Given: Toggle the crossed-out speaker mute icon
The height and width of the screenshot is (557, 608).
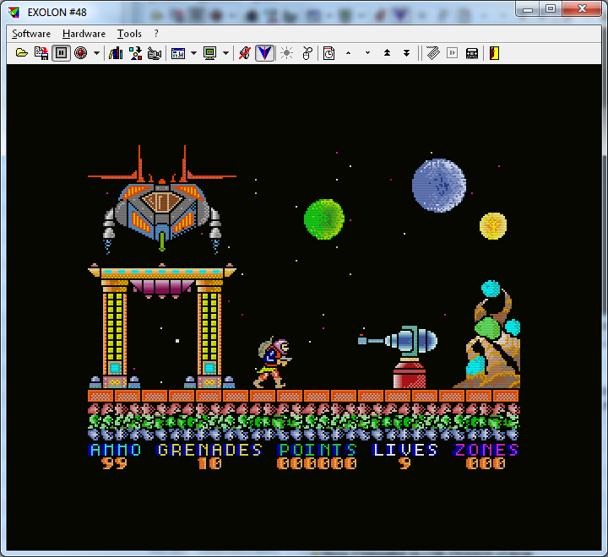Looking at the screenshot, I should click(245, 53).
